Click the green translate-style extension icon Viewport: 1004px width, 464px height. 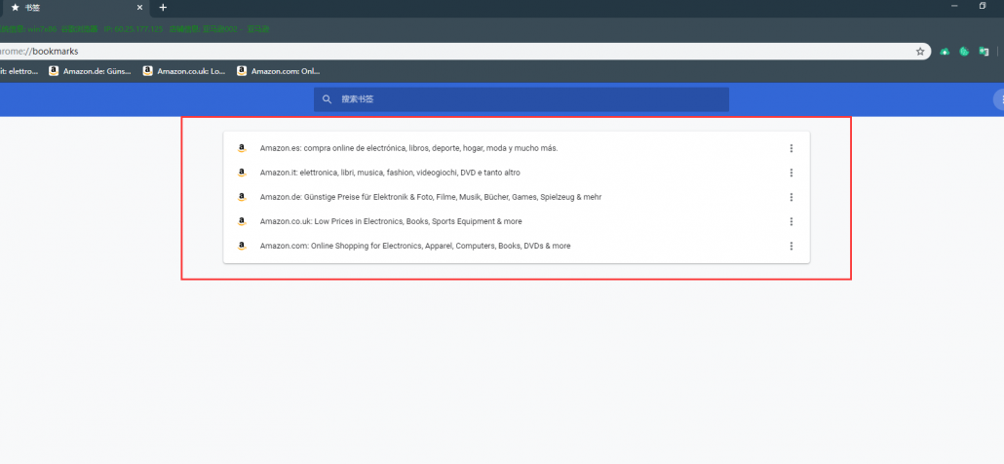point(985,52)
